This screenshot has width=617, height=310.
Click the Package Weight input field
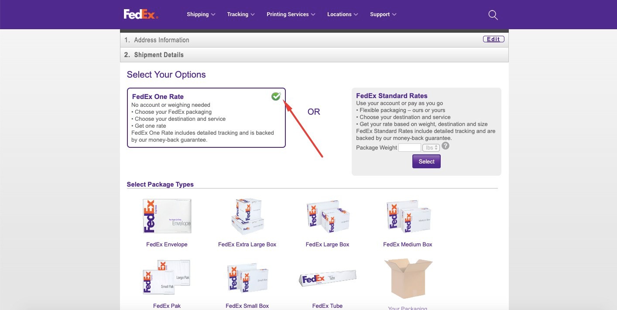pyautogui.click(x=409, y=147)
